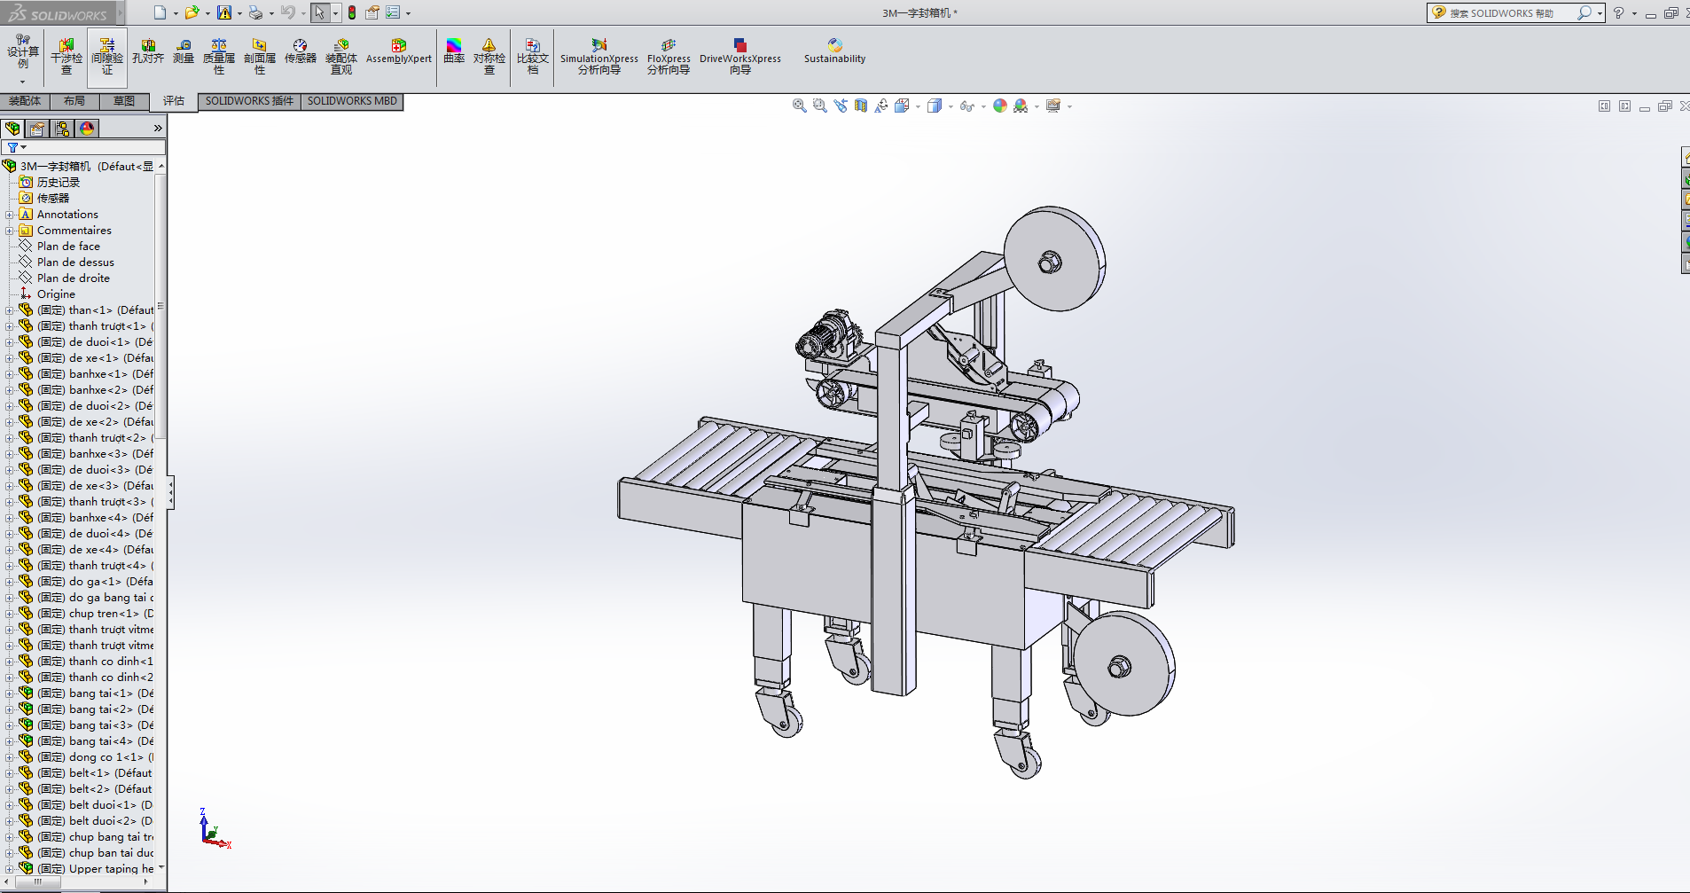The width and height of the screenshot is (1690, 893).
Task: Open the SOLIDWORKS MBD tab
Action: click(352, 101)
